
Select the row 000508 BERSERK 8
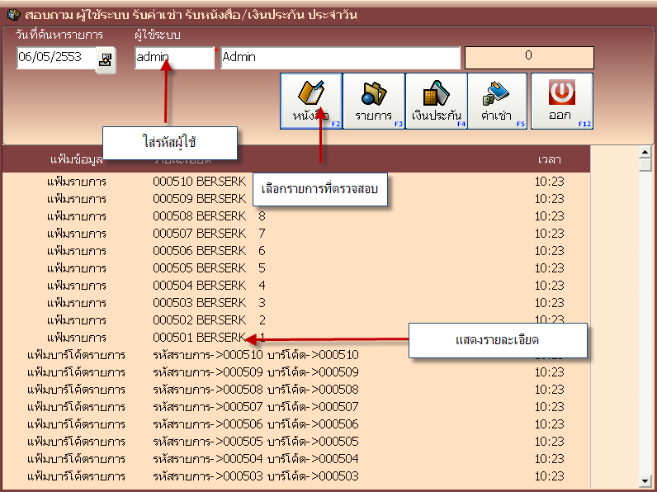[209, 216]
